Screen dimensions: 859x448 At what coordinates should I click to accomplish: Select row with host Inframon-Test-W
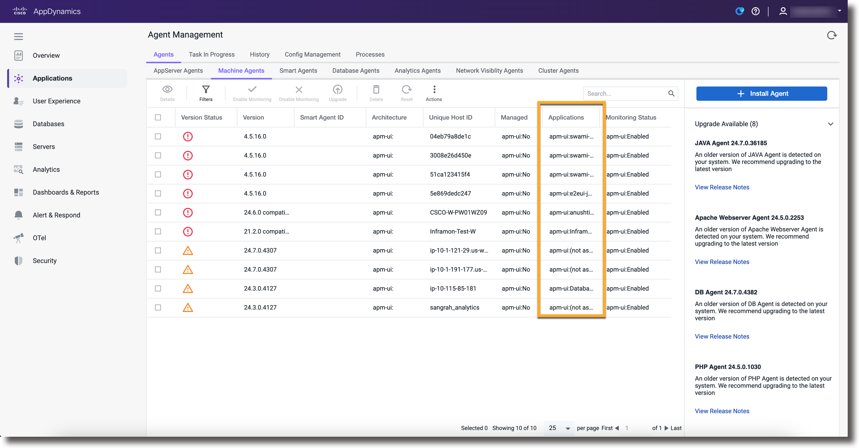[x=158, y=231]
